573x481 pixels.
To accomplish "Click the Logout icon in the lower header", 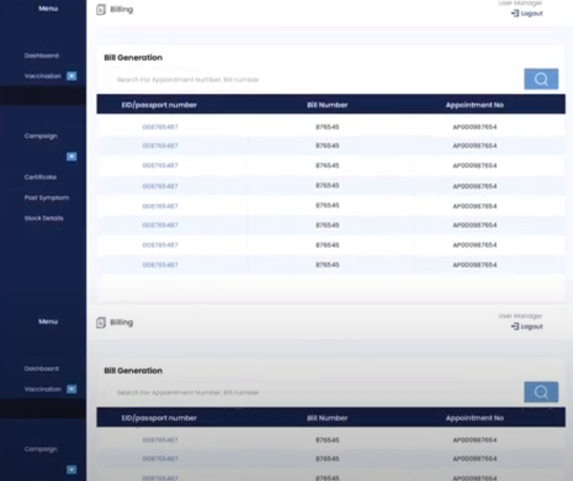I will click(515, 327).
